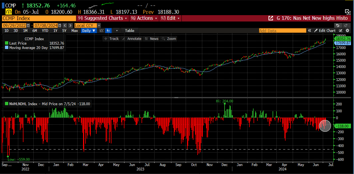Click the Hi: 204.00 marker label

click(225, 101)
